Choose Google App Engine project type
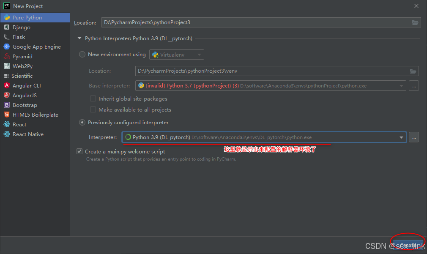 tap(35, 46)
